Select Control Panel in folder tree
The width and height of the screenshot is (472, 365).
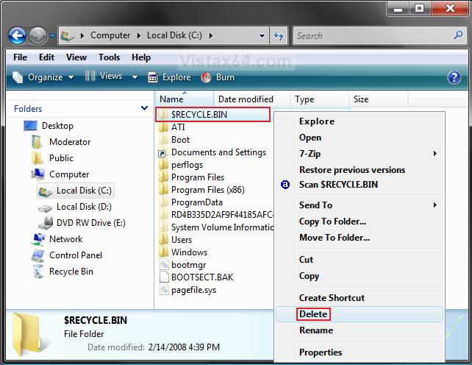66,255
